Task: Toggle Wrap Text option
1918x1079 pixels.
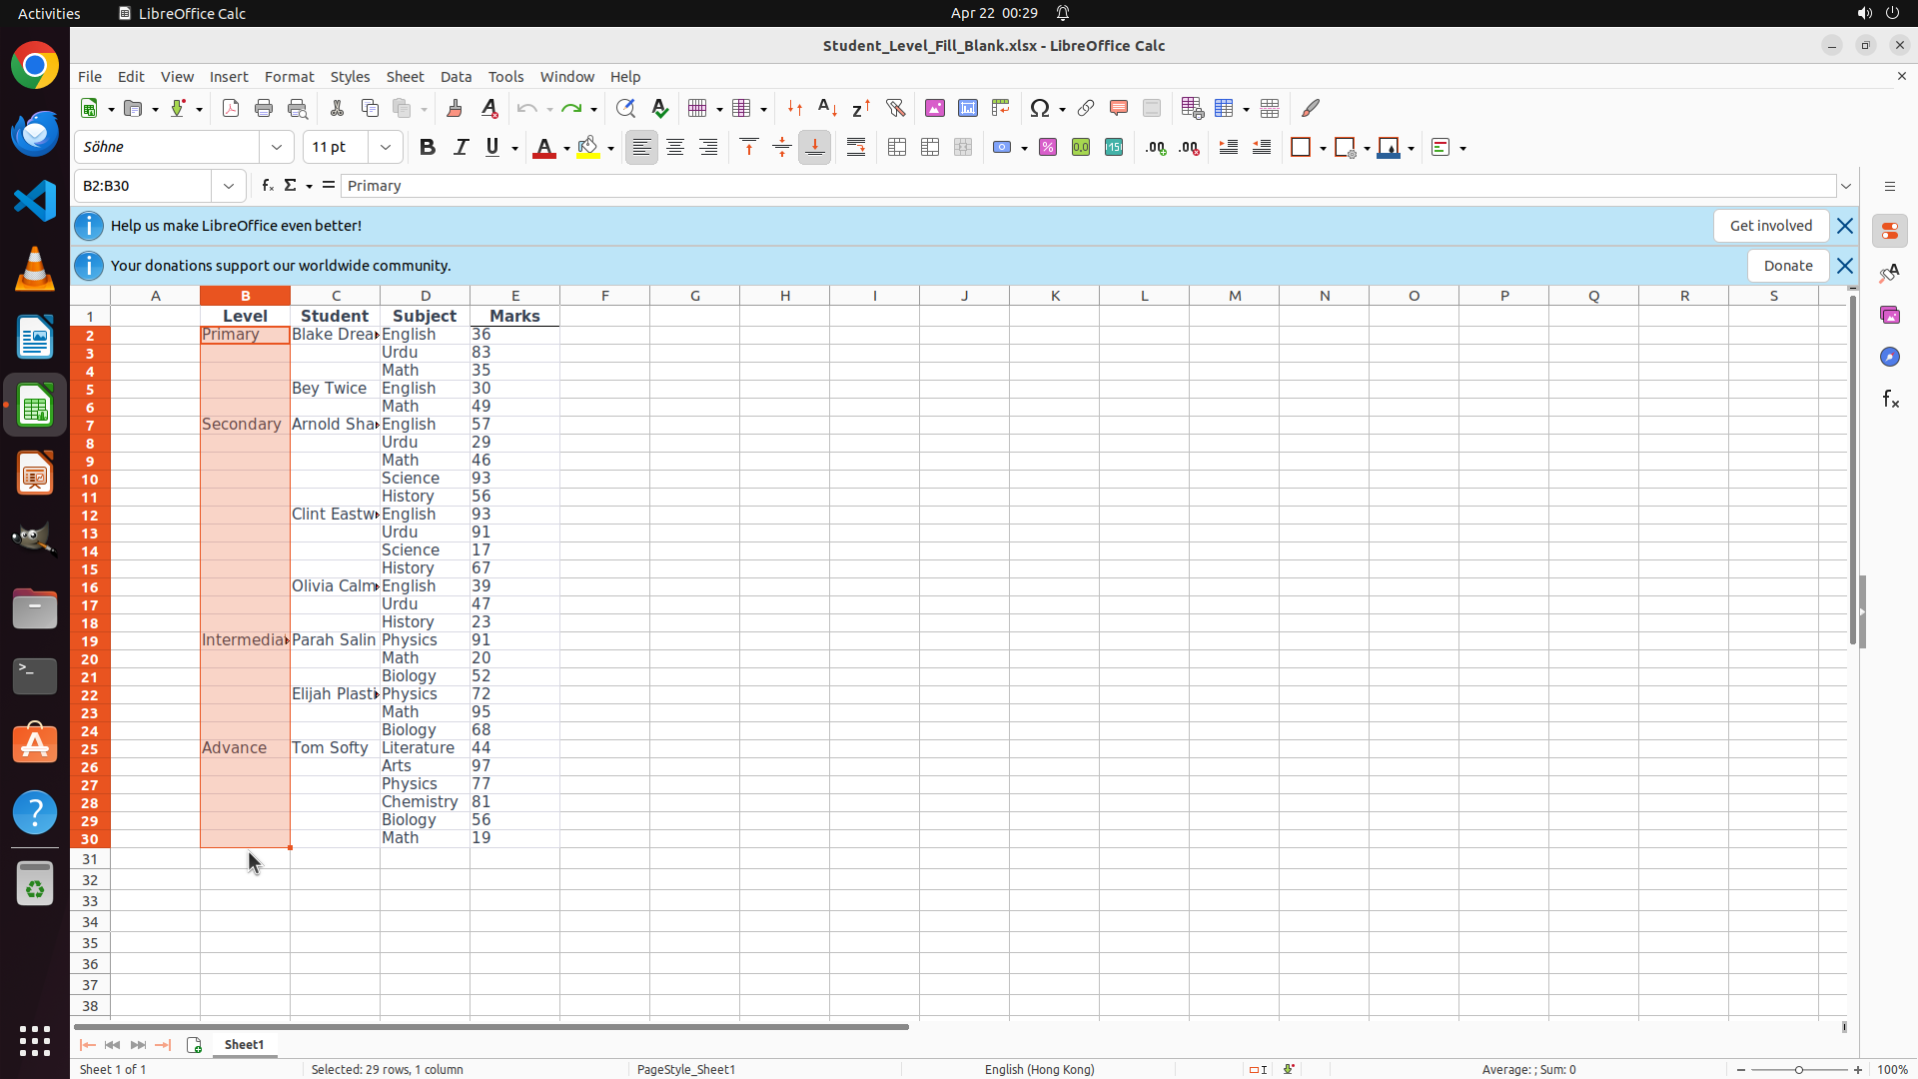Action: 856,148
